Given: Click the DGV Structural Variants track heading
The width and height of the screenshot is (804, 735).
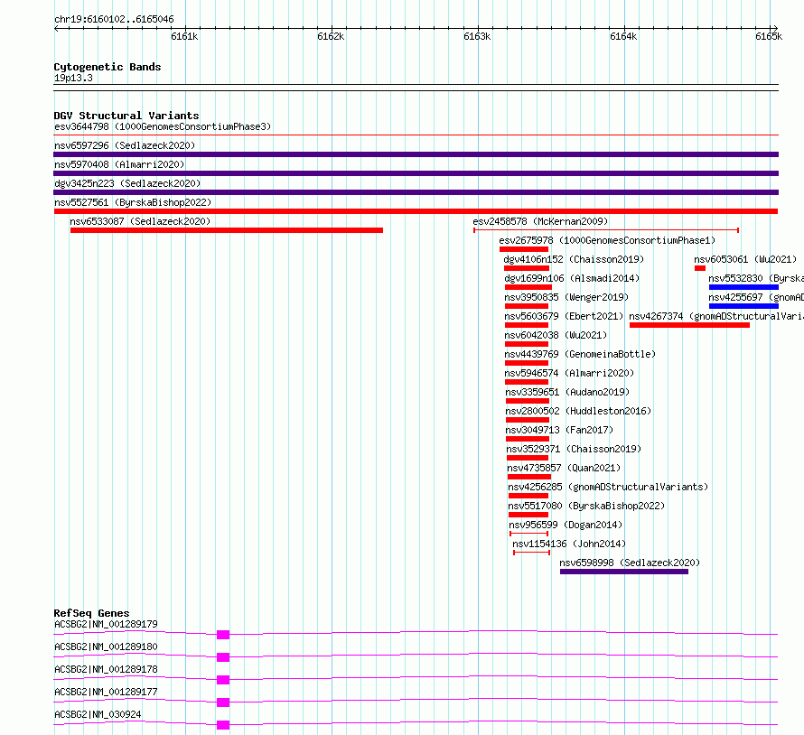Looking at the screenshot, I should [x=126, y=116].
